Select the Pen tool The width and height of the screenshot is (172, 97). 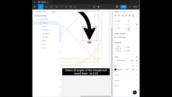tap(56, 7)
